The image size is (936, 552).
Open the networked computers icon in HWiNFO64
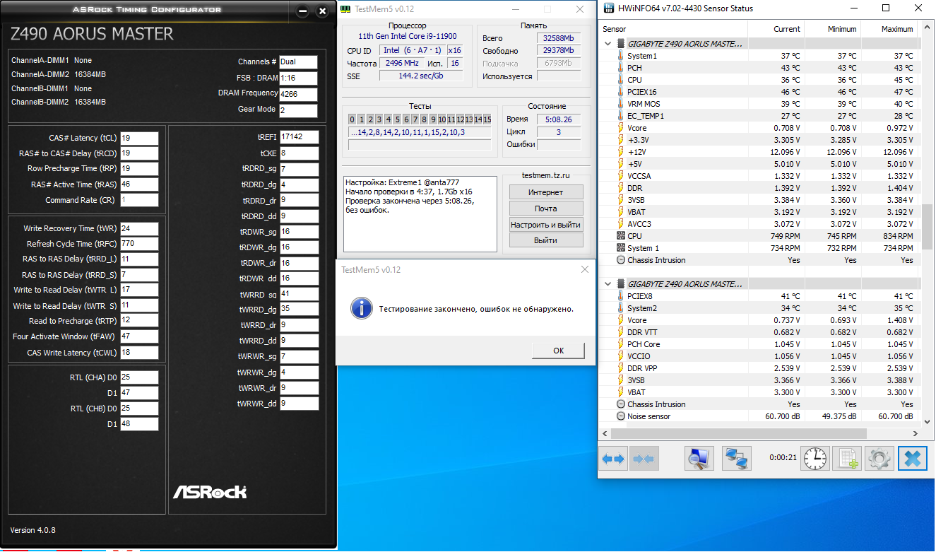[x=737, y=459]
